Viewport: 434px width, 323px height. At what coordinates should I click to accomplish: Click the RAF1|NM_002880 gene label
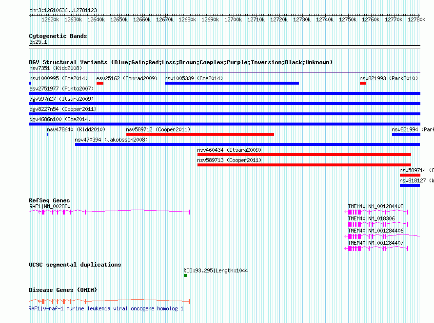click(x=50, y=207)
